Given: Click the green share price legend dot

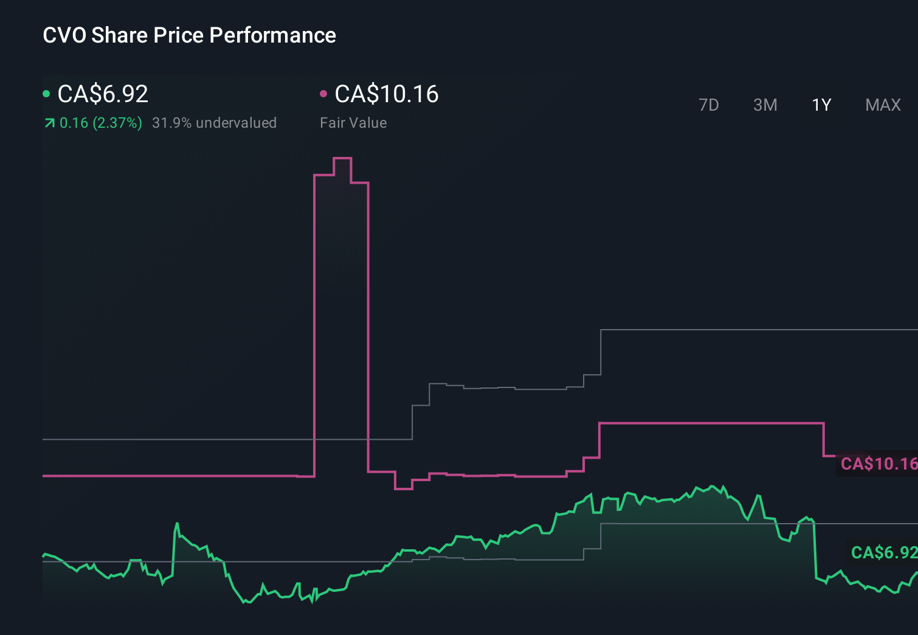Looking at the screenshot, I should (x=46, y=93).
